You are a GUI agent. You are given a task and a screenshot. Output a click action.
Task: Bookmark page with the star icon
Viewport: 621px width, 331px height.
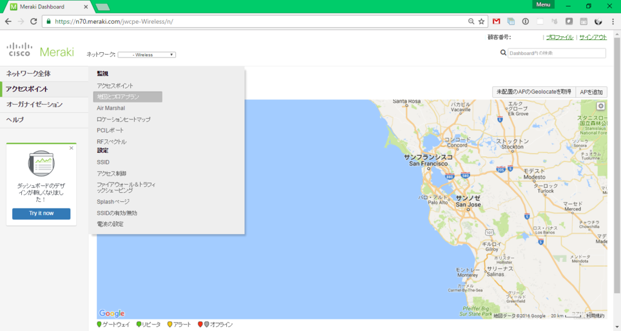pyautogui.click(x=481, y=21)
